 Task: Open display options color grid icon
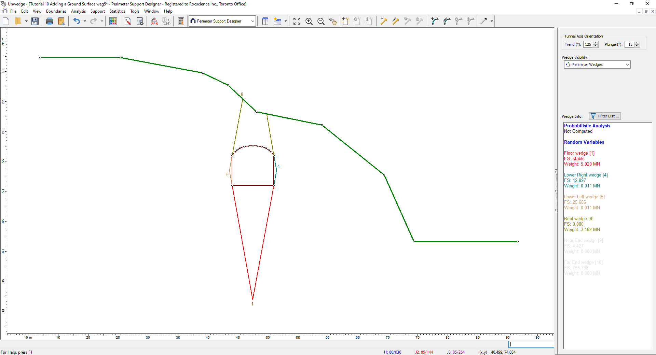tap(113, 21)
